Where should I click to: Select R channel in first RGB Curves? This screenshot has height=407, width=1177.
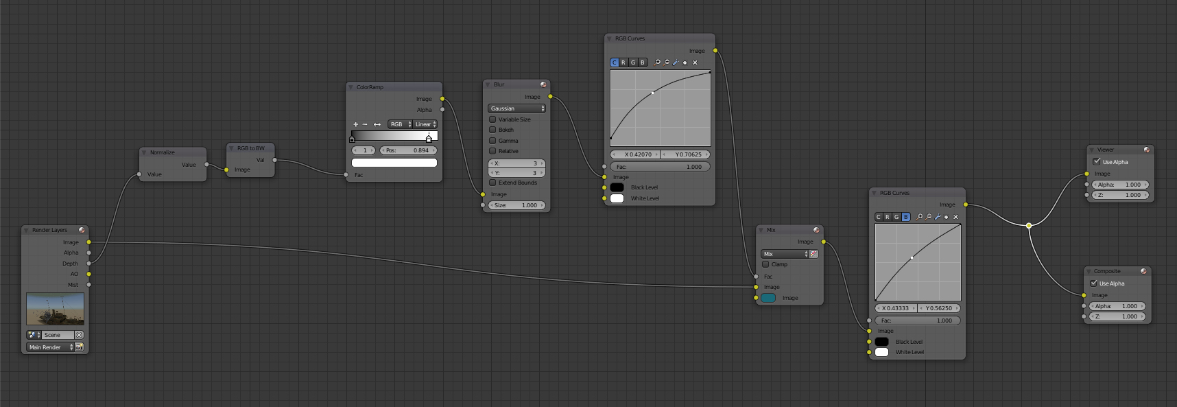click(x=623, y=62)
